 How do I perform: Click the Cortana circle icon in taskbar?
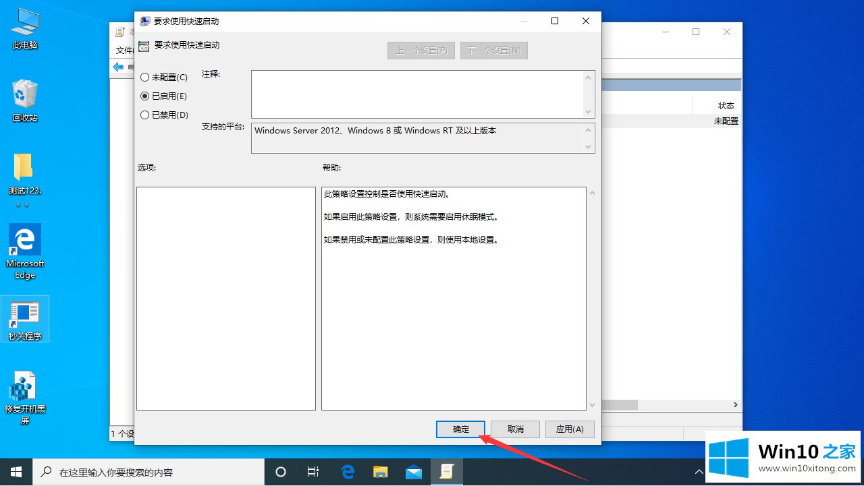281,472
